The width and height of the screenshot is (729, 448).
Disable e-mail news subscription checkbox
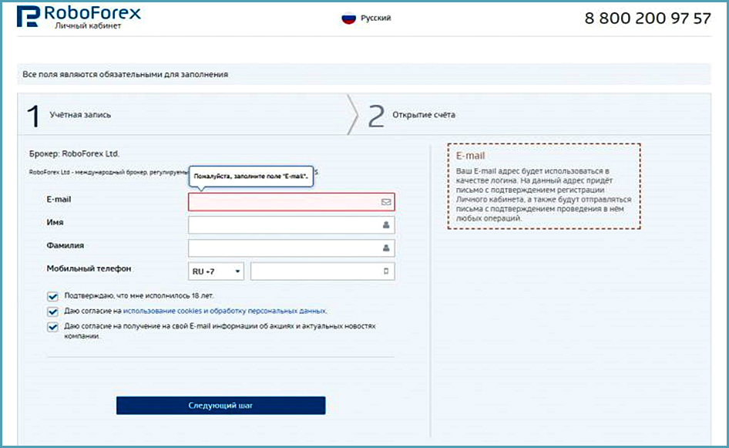point(53,327)
